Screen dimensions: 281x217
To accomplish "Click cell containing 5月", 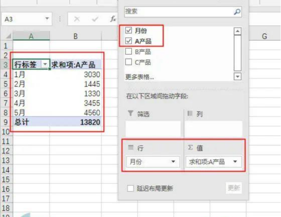I will [31, 113].
